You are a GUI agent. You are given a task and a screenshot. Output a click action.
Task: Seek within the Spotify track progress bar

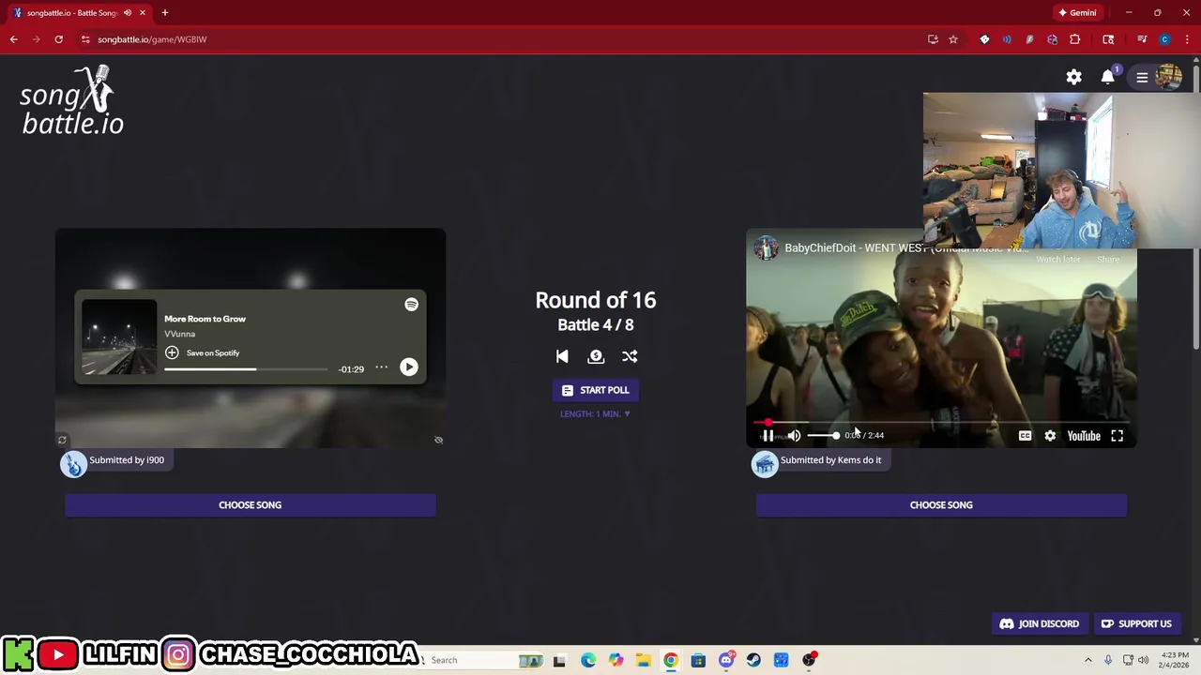246,369
